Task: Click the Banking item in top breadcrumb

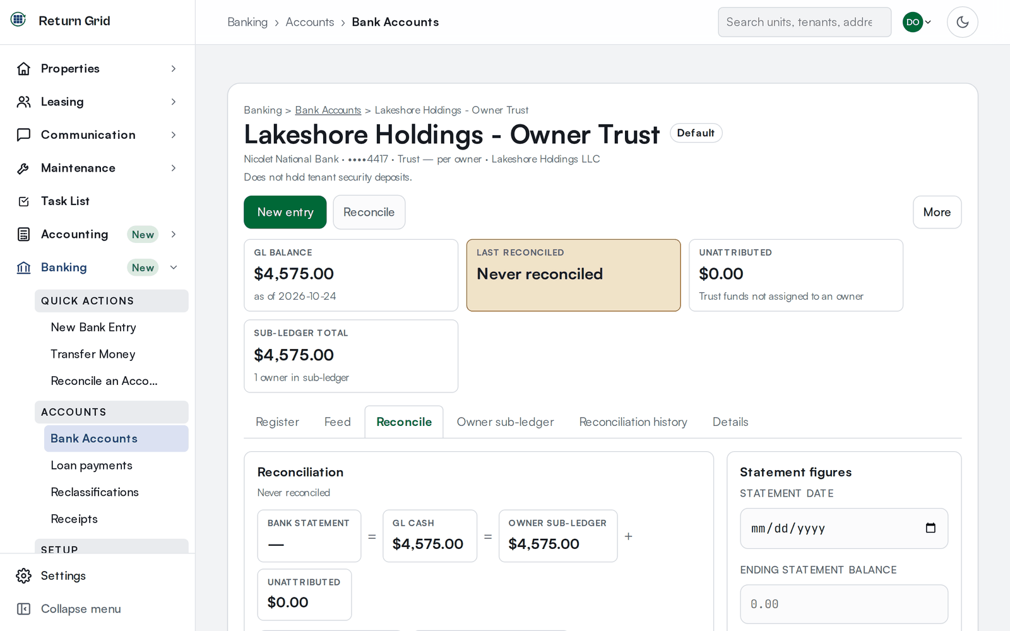Action: [x=247, y=22]
